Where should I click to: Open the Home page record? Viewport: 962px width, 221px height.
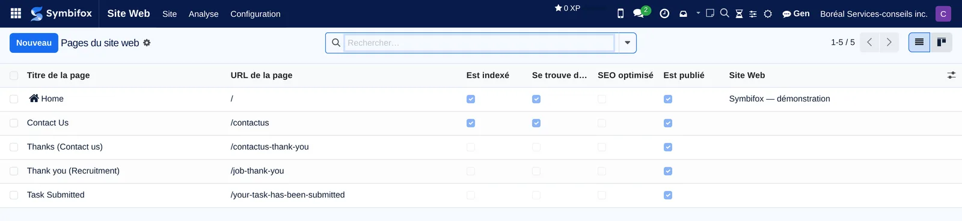click(x=52, y=99)
